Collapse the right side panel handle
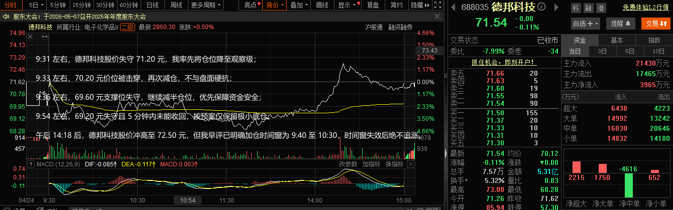The width and height of the screenshot is (673, 210). tap(445, 153)
